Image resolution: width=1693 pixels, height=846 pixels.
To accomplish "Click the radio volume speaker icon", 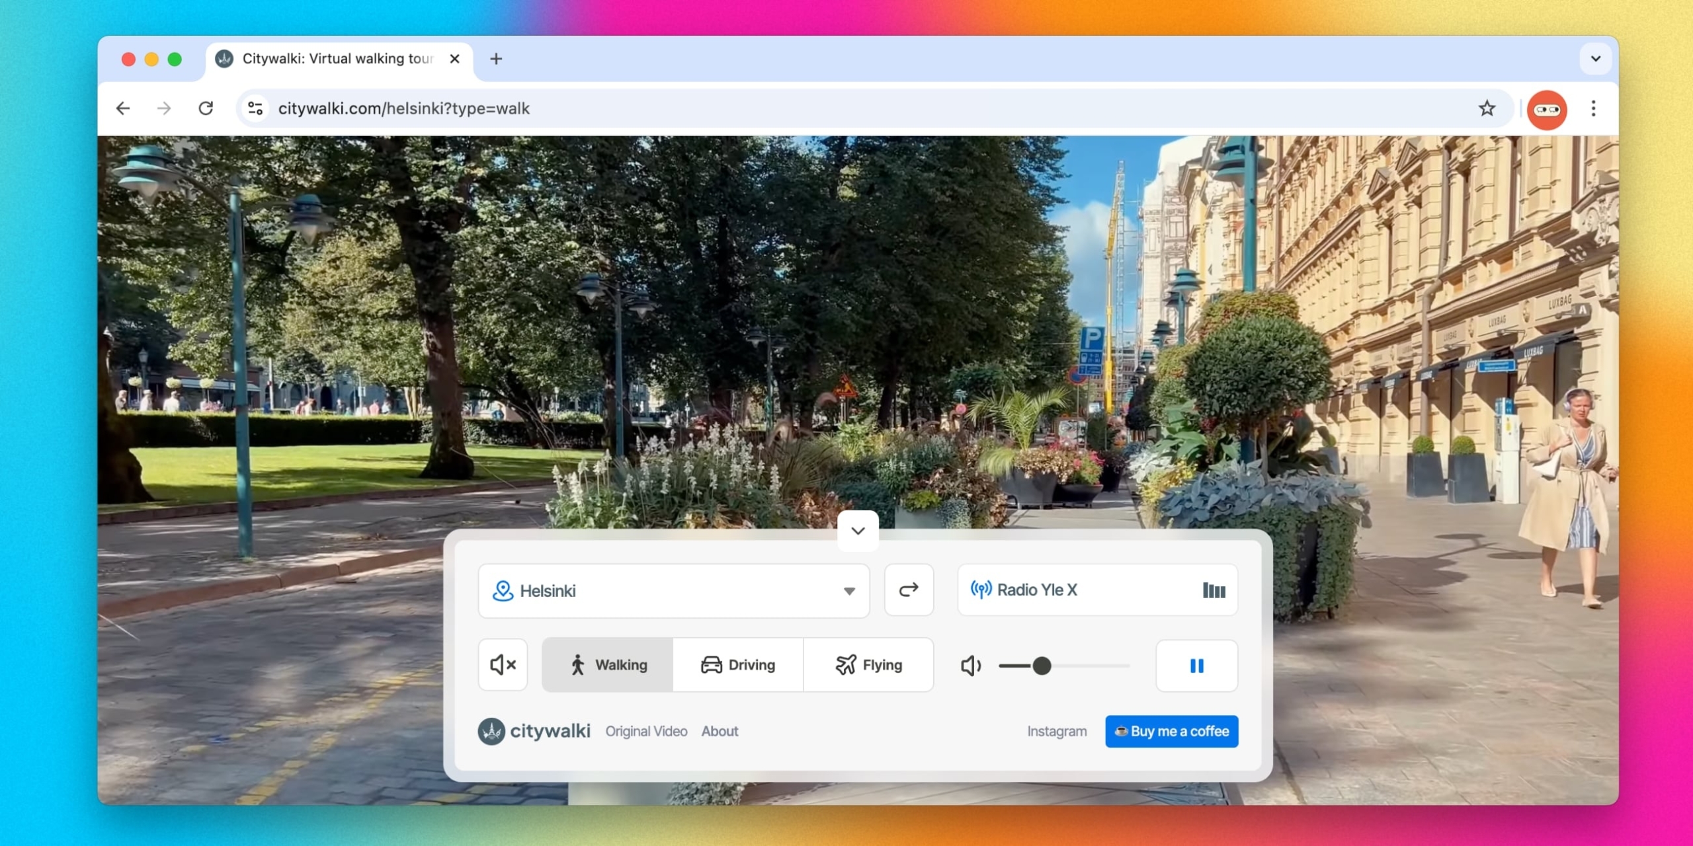I will coord(970,666).
